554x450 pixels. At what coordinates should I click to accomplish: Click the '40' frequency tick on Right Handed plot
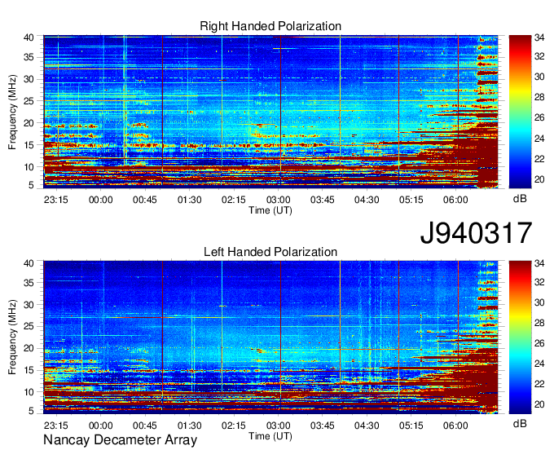tap(29, 37)
